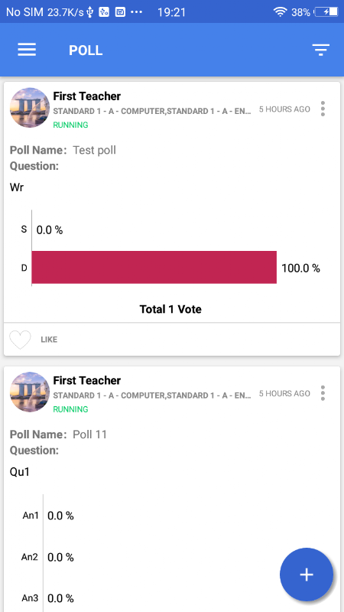The height and width of the screenshot is (612, 344).
Task: Select answer An1 in Poll 11
Action: (31, 516)
